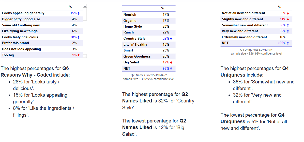
Task: Click the red down arrow next to Too big
Action: tap(79, 55)
